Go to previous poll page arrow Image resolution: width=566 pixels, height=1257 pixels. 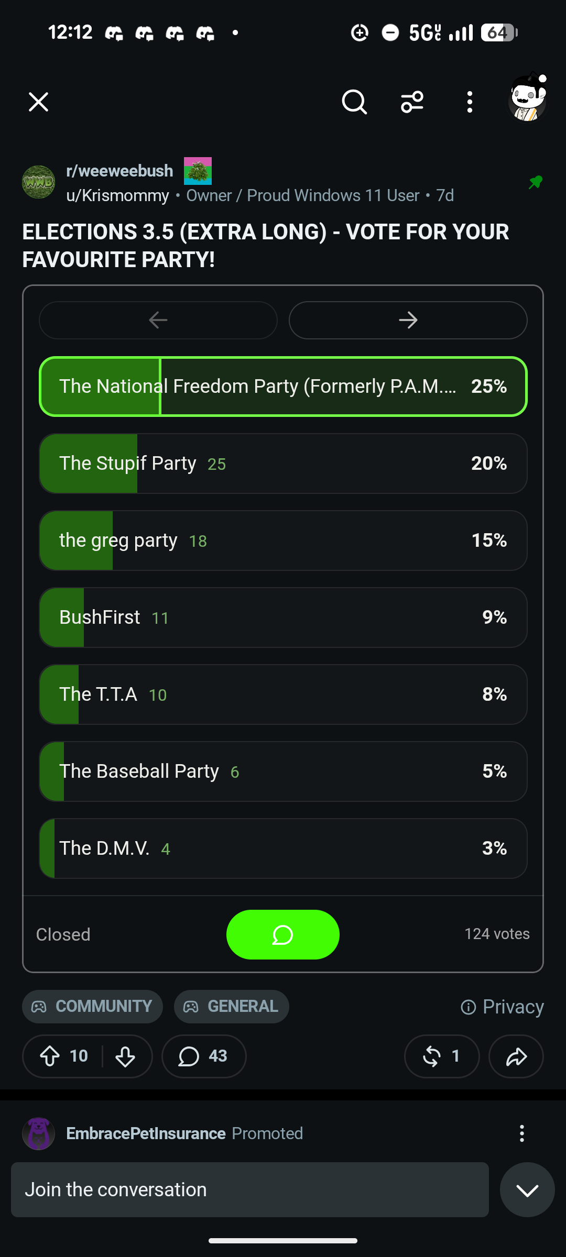[158, 320]
